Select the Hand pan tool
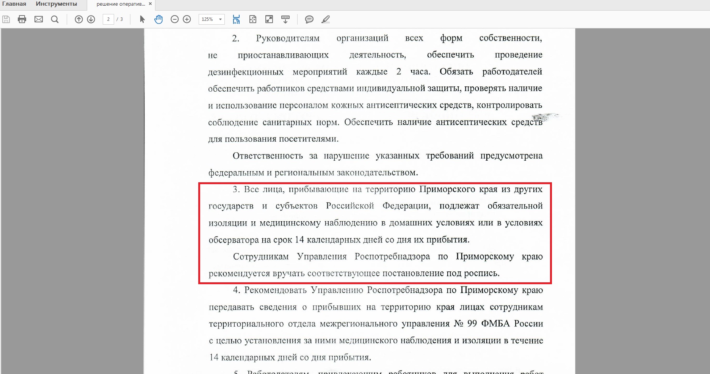 [158, 19]
